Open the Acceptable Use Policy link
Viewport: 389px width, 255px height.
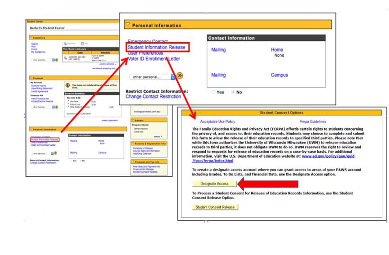point(217,121)
